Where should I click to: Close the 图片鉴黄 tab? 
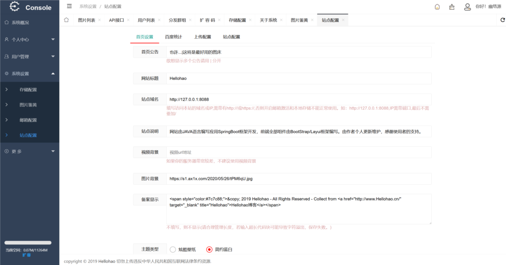pyautogui.click(x=312, y=20)
